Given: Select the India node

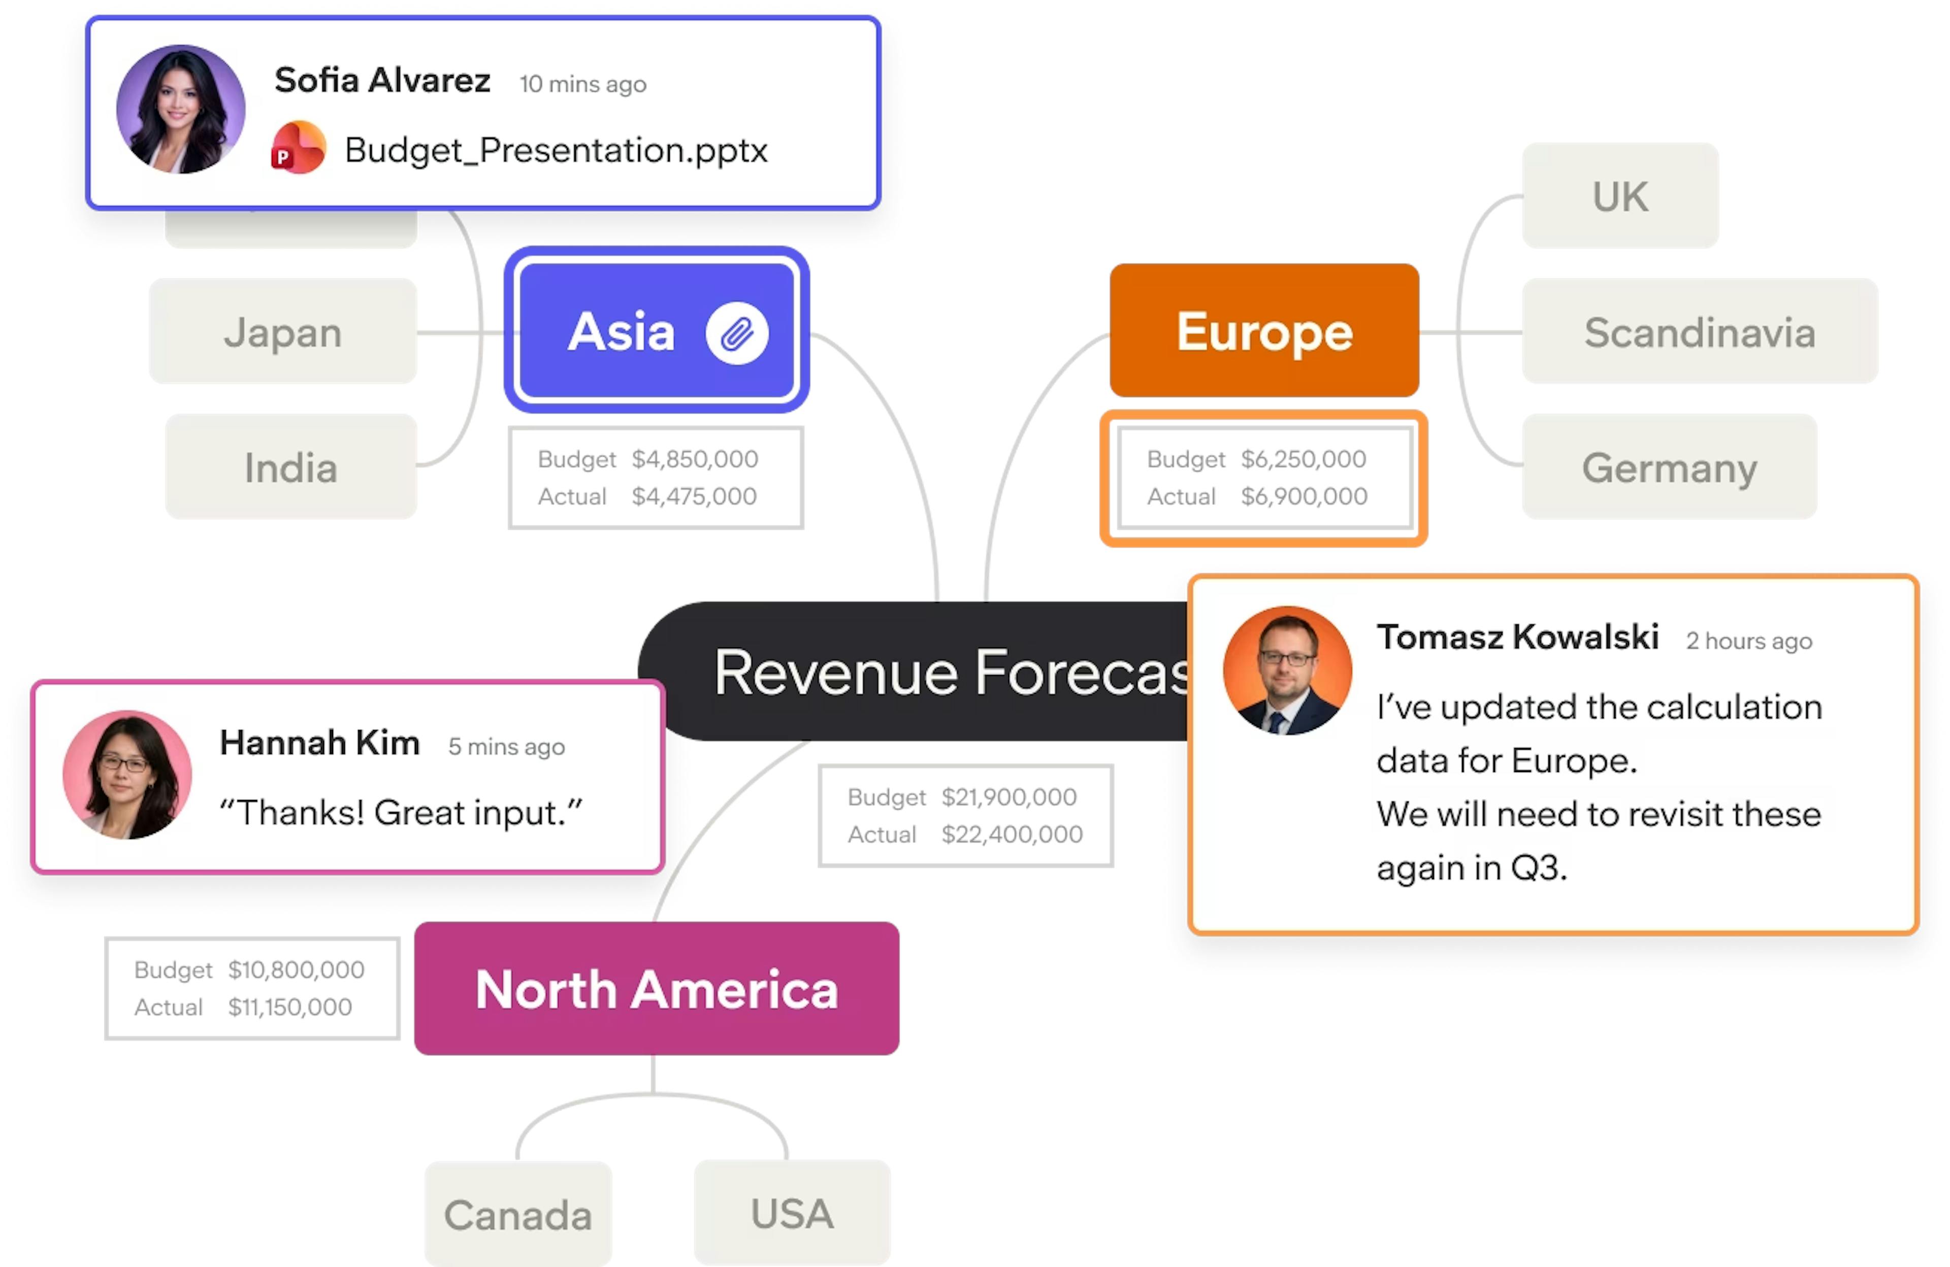Looking at the screenshot, I should [x=290, y=468].
